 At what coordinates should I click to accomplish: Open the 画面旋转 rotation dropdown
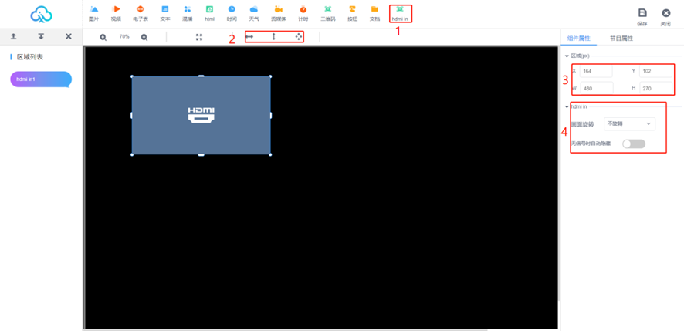tap(628, 123)
